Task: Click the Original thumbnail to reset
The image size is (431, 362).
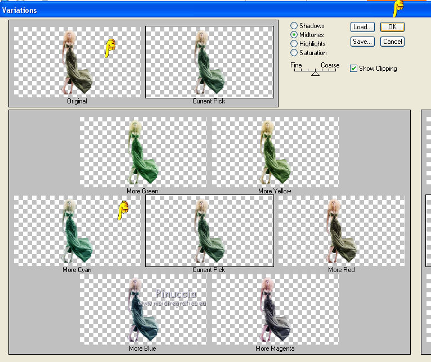Action: 77,62
